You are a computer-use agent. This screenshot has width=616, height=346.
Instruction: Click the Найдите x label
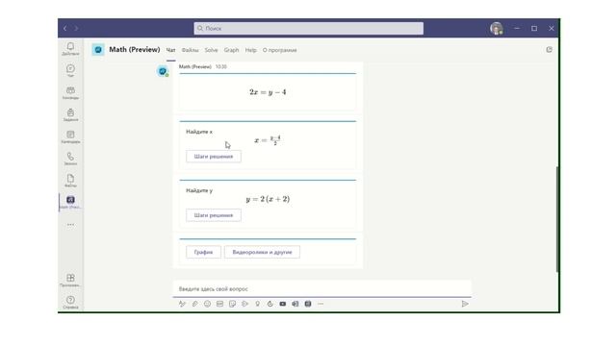point(199,132)
